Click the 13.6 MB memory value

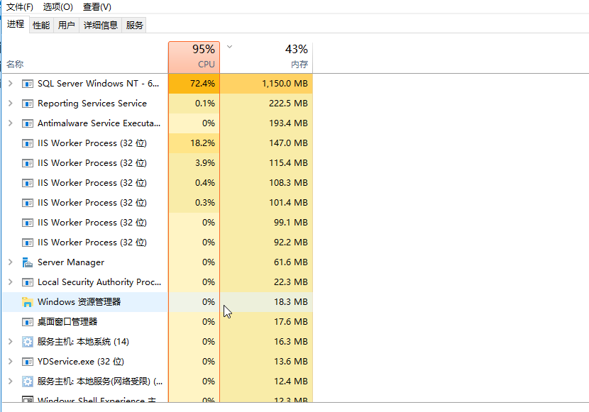(291, 362)
